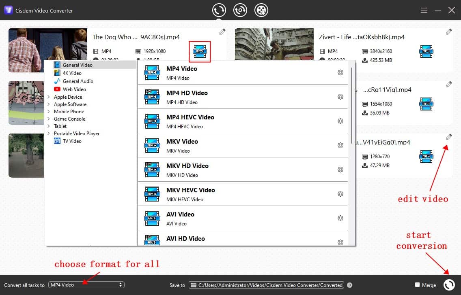Viewport: 461px width, 295px height.
Task: Edit the Zivert - Life video via pencil
Action: (449, 32)
